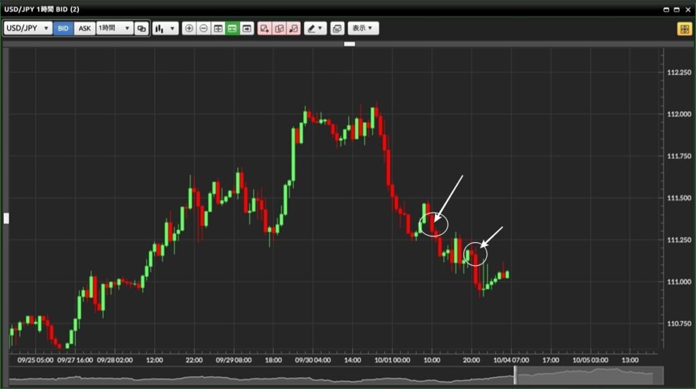Click the highlighted navigator range region
This screenshot has height=389, width=696.
(591, 375)
